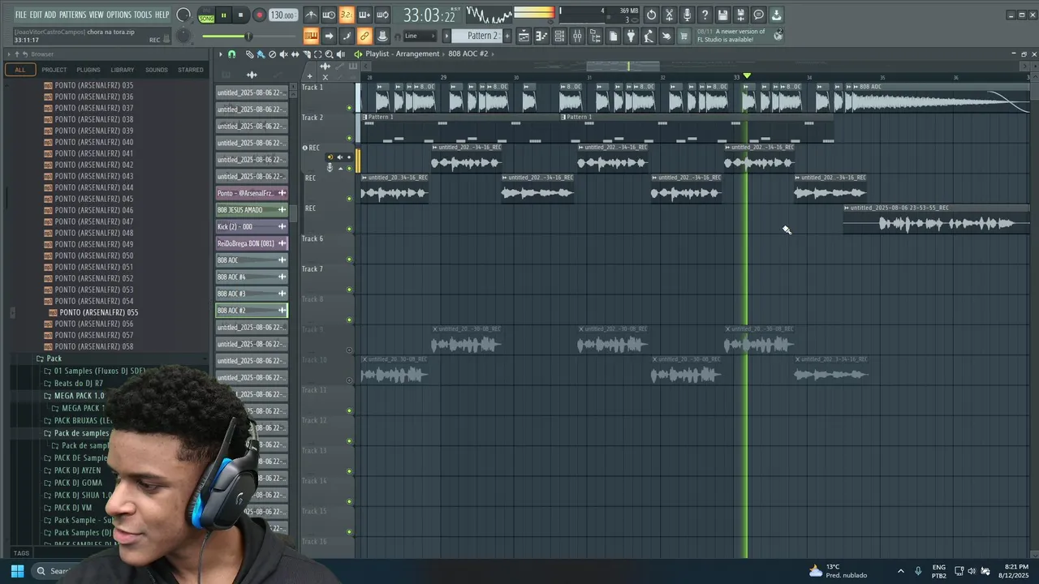Open the shopping cart content library
Image resolution: width=1039 pixels, height=584 pixels.
click(x=684, y=36)
